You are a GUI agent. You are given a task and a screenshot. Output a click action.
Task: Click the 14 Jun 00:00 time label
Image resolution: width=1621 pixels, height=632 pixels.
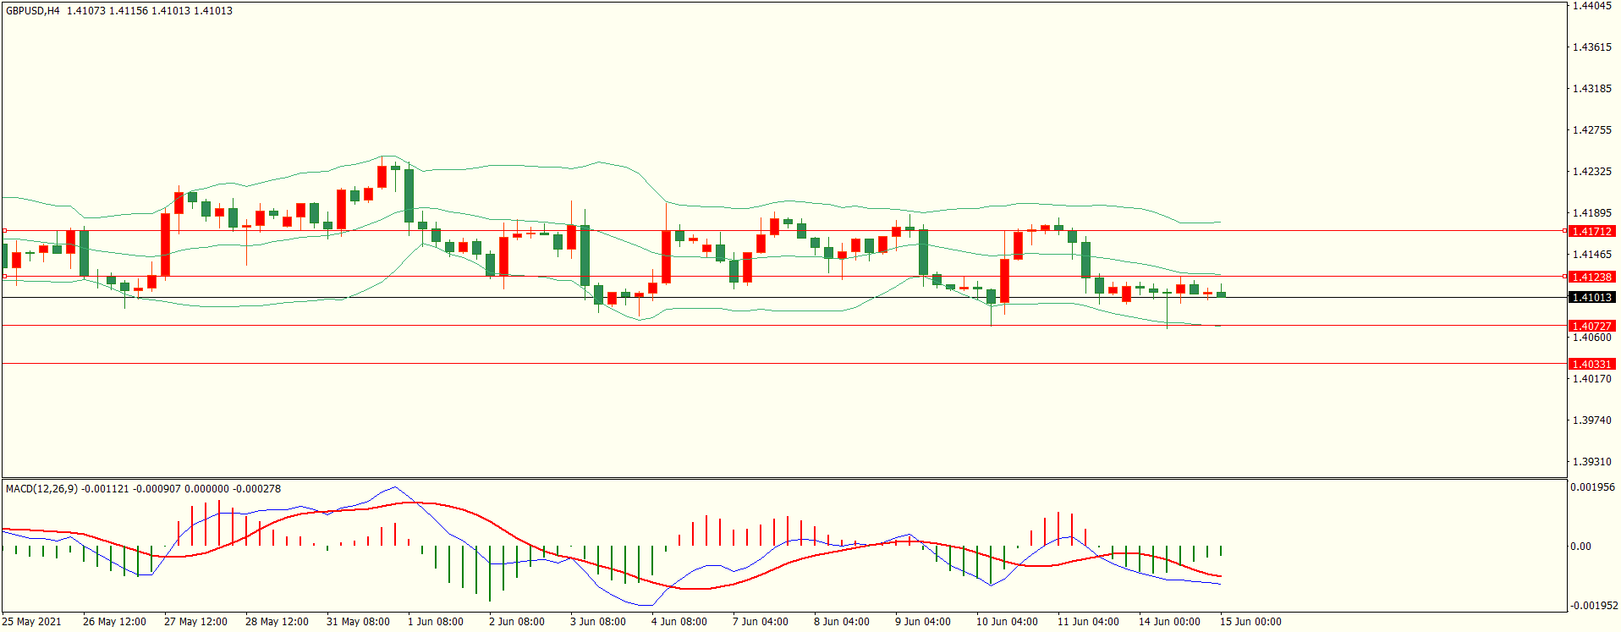point(1169,622)
